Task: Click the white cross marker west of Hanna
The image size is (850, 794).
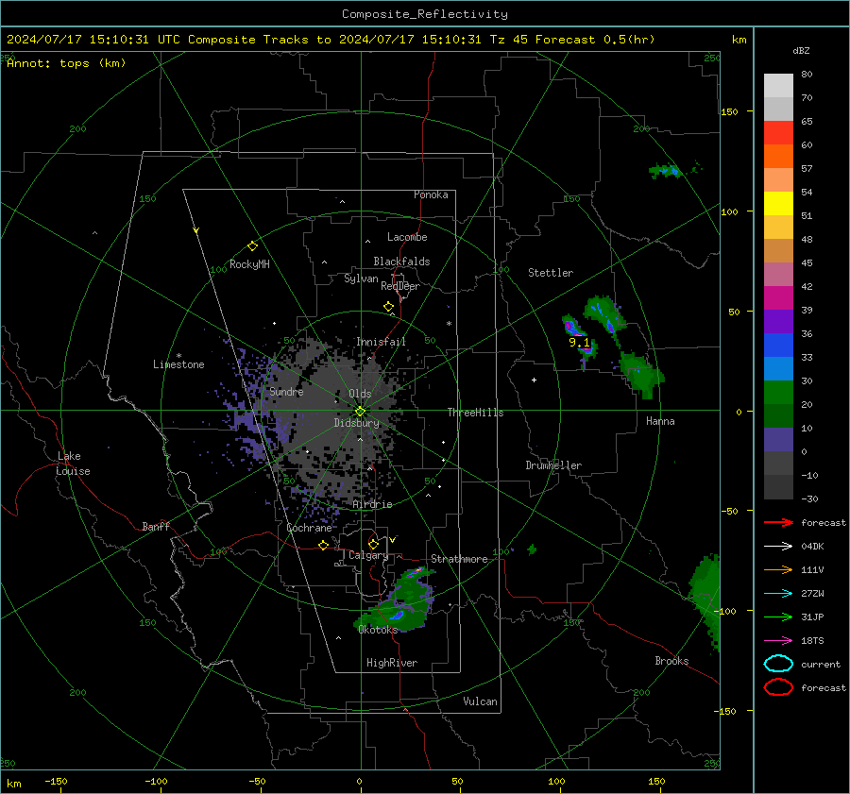Action: (534, 380)
